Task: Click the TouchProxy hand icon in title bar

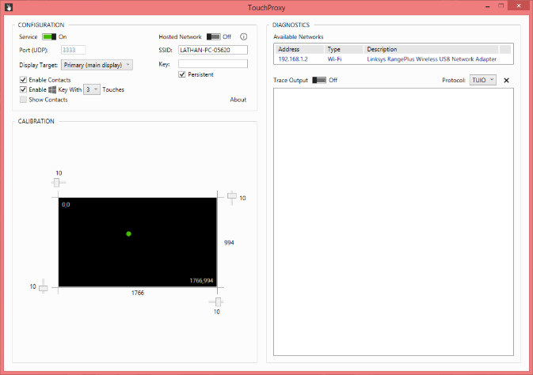Action: pos(9,7)
